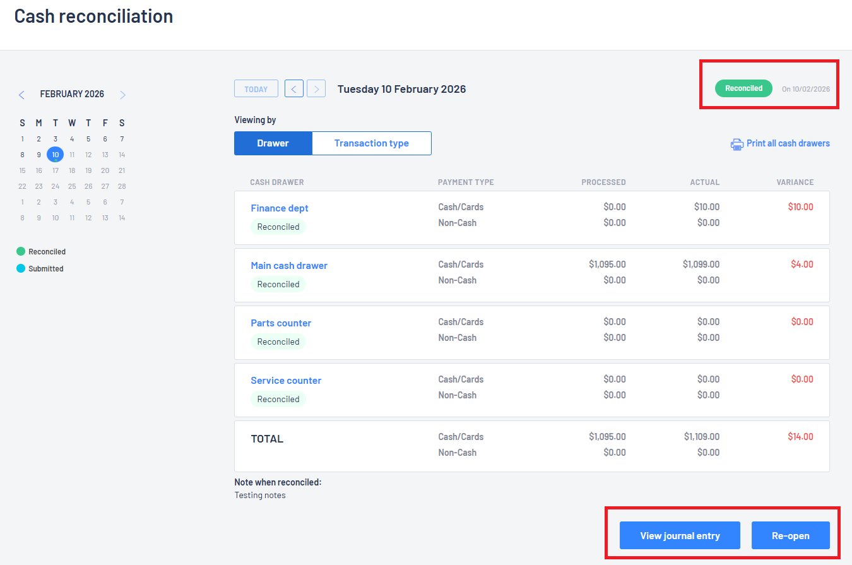Image resolution: width=852 pixels, height=565 pixels.
Task: Click next day arrow button
Action: 316,89
